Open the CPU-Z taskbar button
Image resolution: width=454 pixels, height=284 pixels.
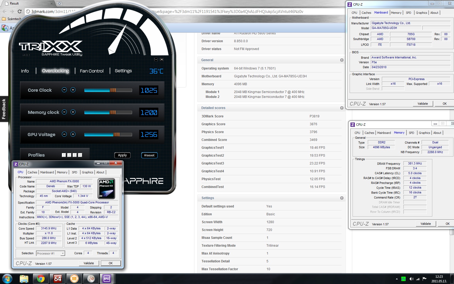coord(107,279)
